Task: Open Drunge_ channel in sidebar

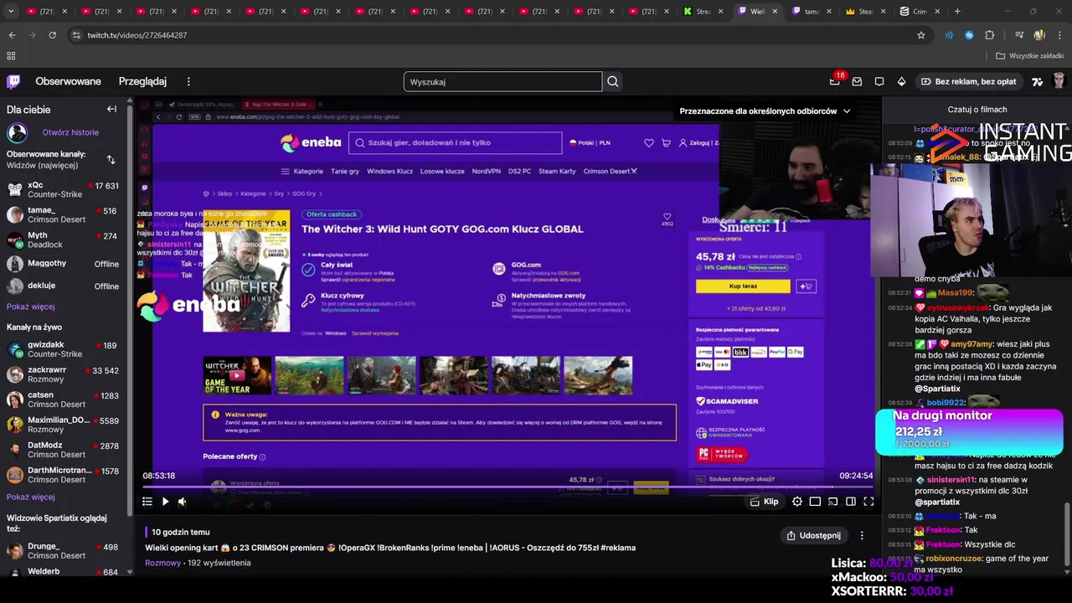Action: coord(63,550)
